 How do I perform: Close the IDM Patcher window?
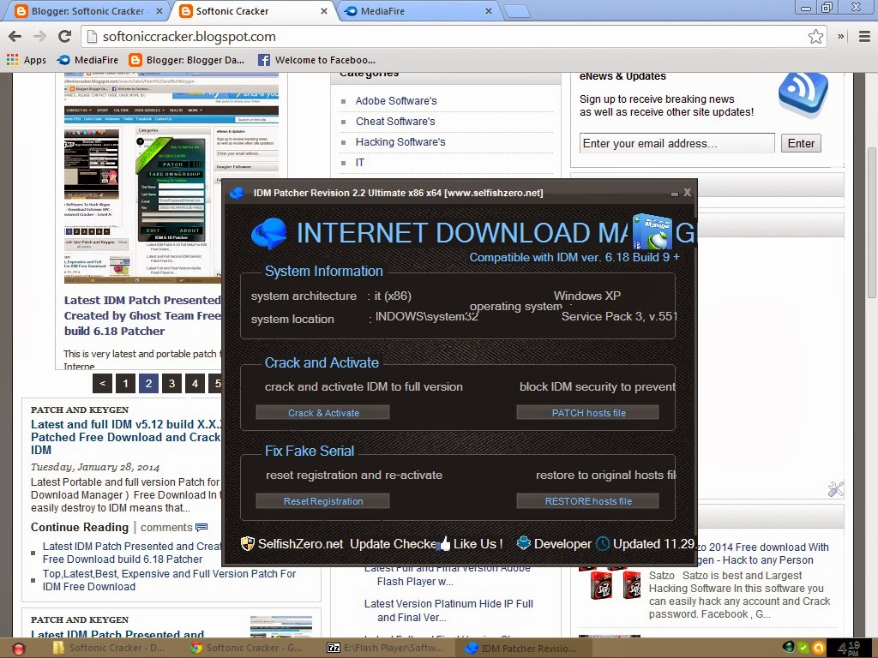pyautogui.click(x=687, y=193)
